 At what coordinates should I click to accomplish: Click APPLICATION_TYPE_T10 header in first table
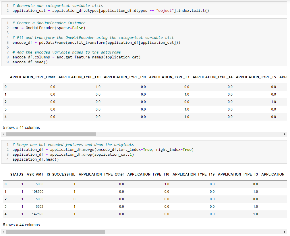click(80, 77)
